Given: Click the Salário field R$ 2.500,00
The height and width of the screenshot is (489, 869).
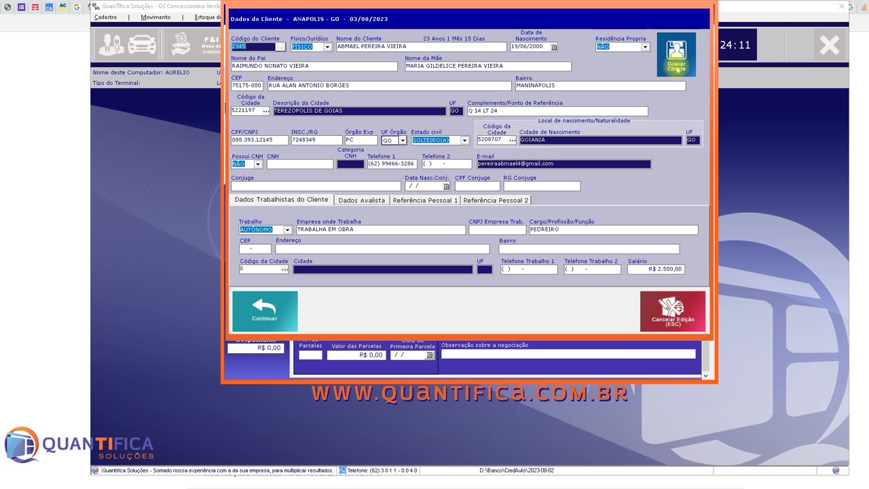Looking at the screenshot, I should [656, 270].
